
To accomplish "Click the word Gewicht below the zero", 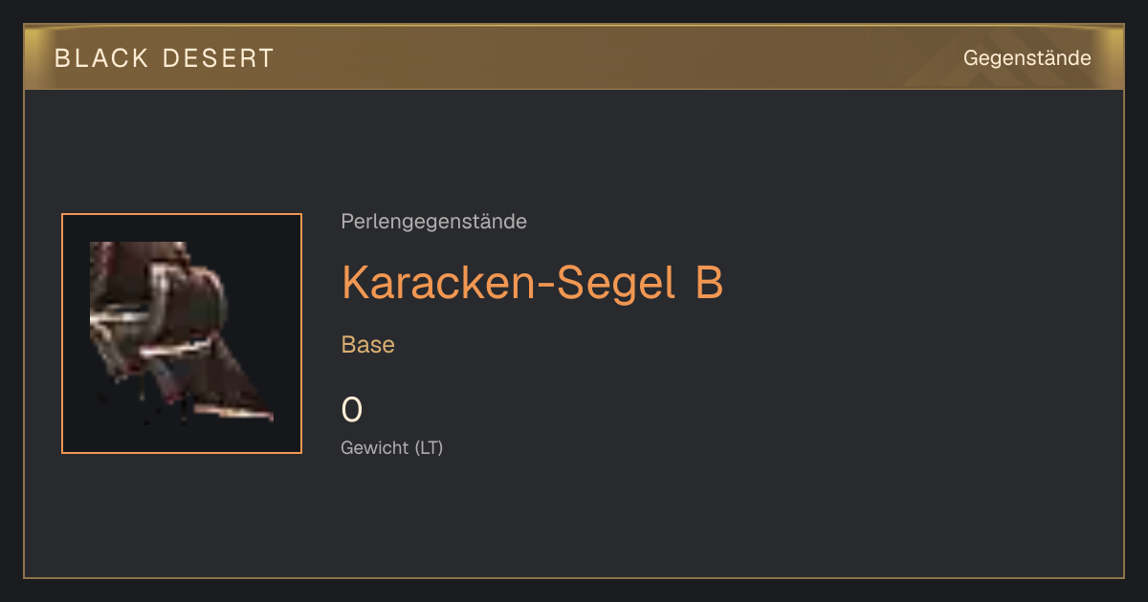I will 372,447.
